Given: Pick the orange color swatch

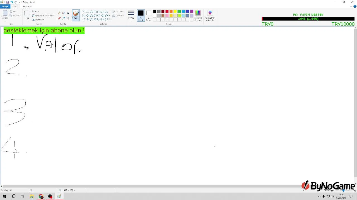Looking at the screenshot, I should [171, 12].
